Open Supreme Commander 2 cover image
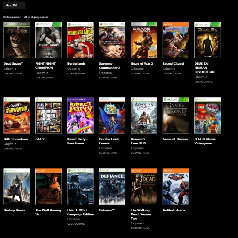Viewport: 238px width, 238px height. 112,40
